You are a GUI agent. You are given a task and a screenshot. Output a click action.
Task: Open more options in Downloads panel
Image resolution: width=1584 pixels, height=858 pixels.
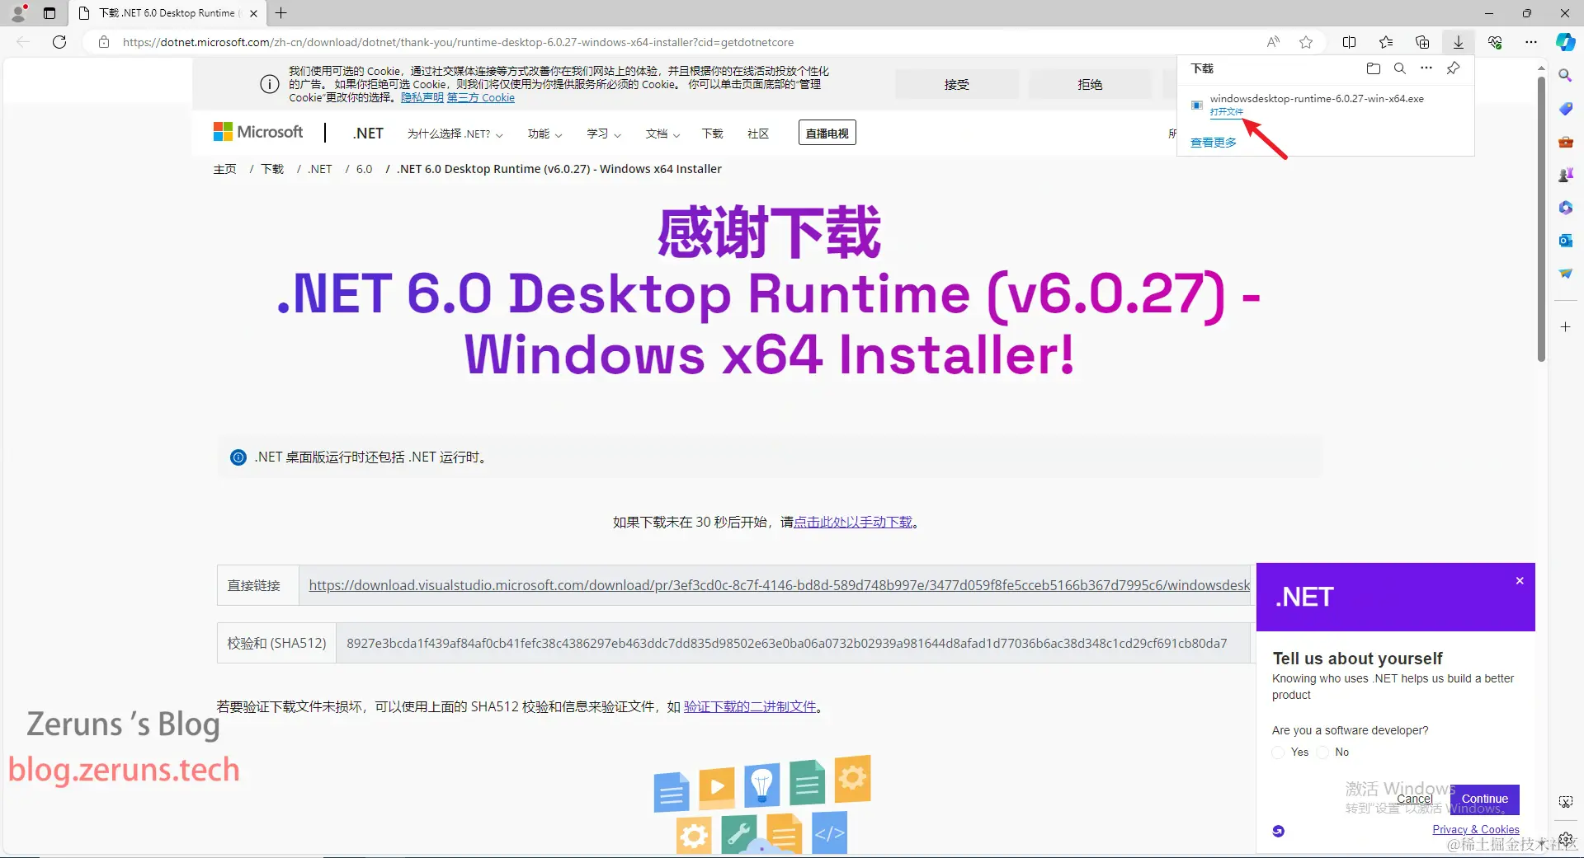point(1426,68)
